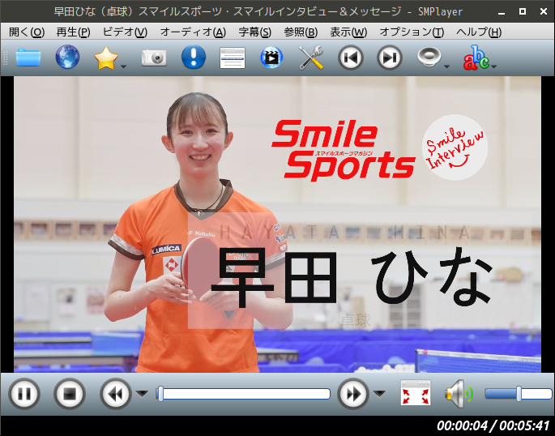Expand the favorites dropdown arrow
The height and width of the screenshot is (436, 555).
(123, 66)
